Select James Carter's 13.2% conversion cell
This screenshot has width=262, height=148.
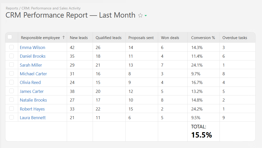[x=203, y=91]
